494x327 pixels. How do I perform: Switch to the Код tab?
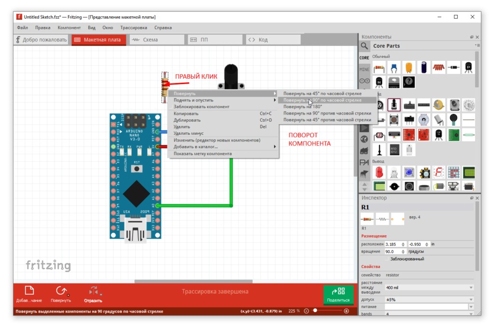click(x=273, y=40)
